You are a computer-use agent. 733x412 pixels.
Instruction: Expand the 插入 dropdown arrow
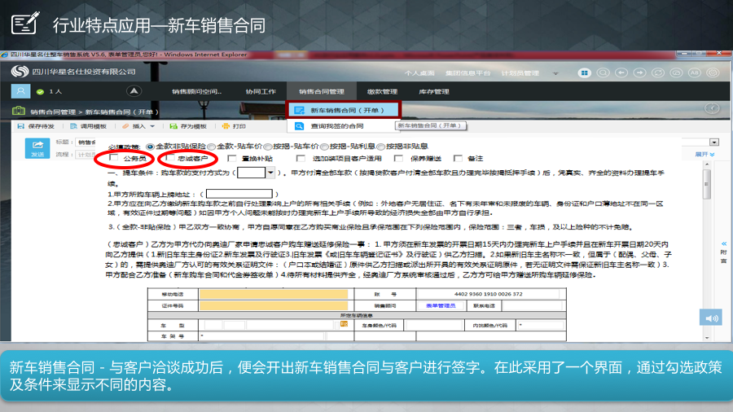click(151, 126)
